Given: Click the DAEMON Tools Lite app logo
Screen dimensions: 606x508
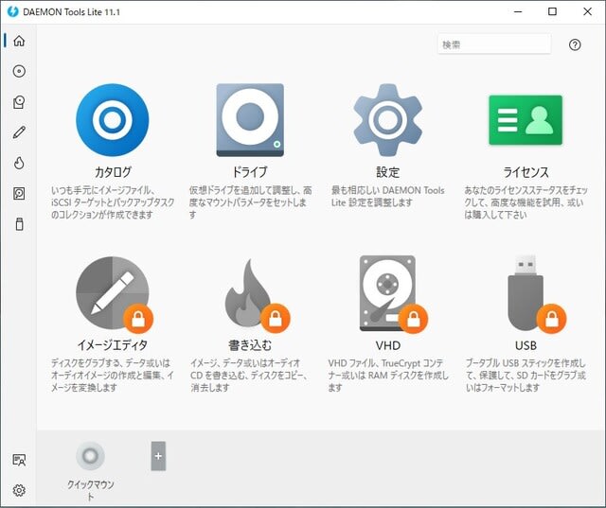Looking at the screenshot, I should click(12, 11).
